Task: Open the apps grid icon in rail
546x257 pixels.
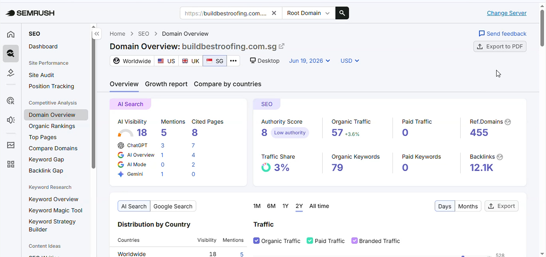Action: pyautogui.click(x=11, y=165)
